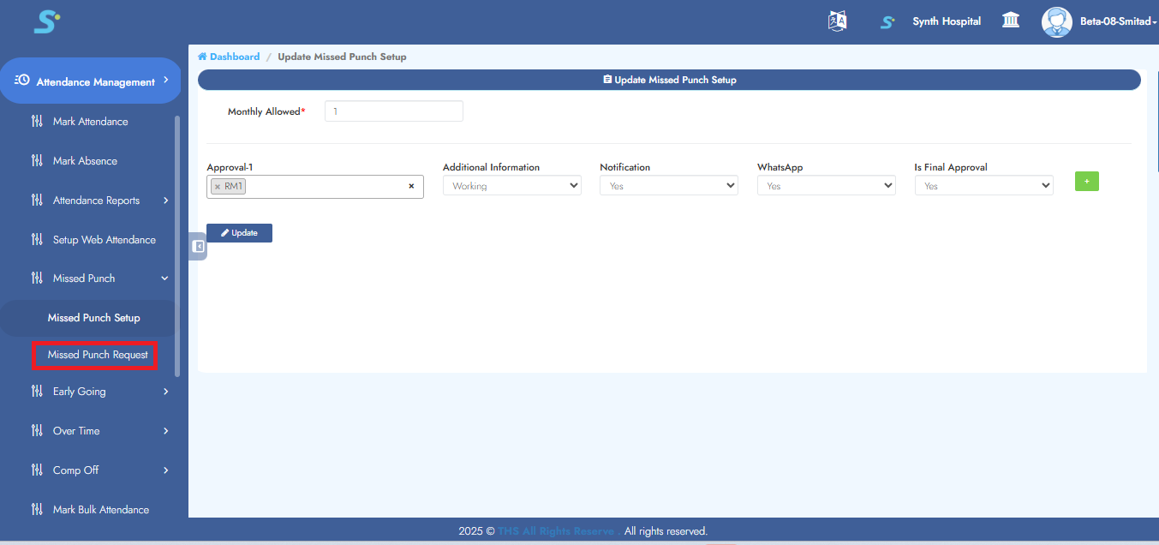Screen dimensions: 1159x545
Task: Remove the RM1 tag from Approval-1
Action: point(218,187)
